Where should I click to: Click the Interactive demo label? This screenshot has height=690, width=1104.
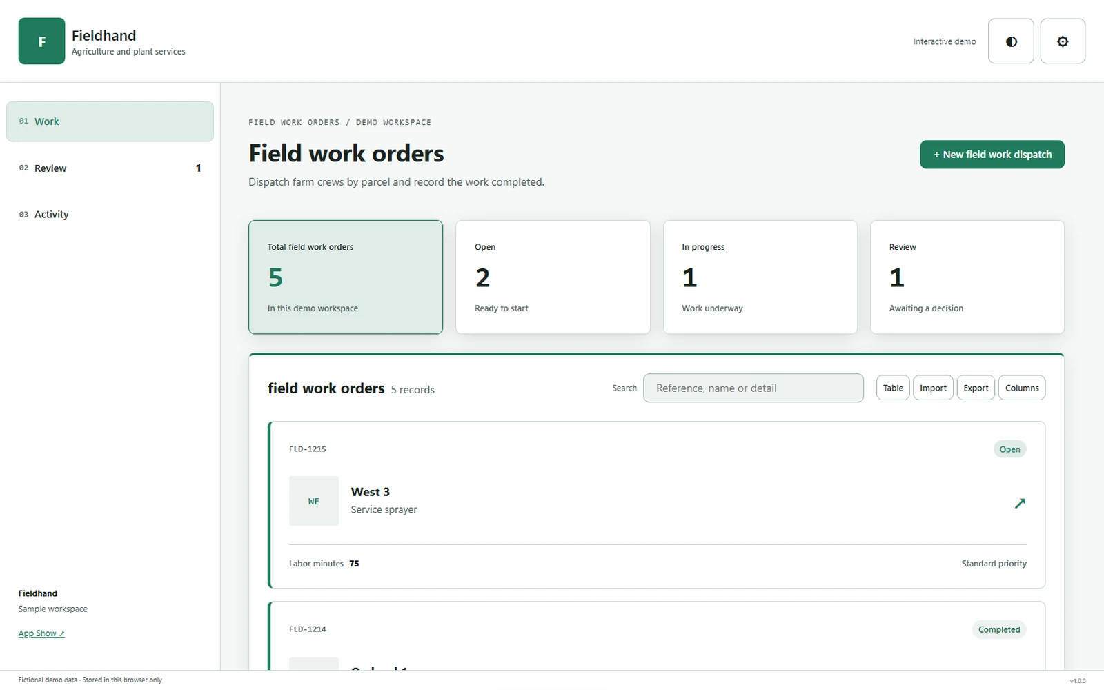[945, 41]
